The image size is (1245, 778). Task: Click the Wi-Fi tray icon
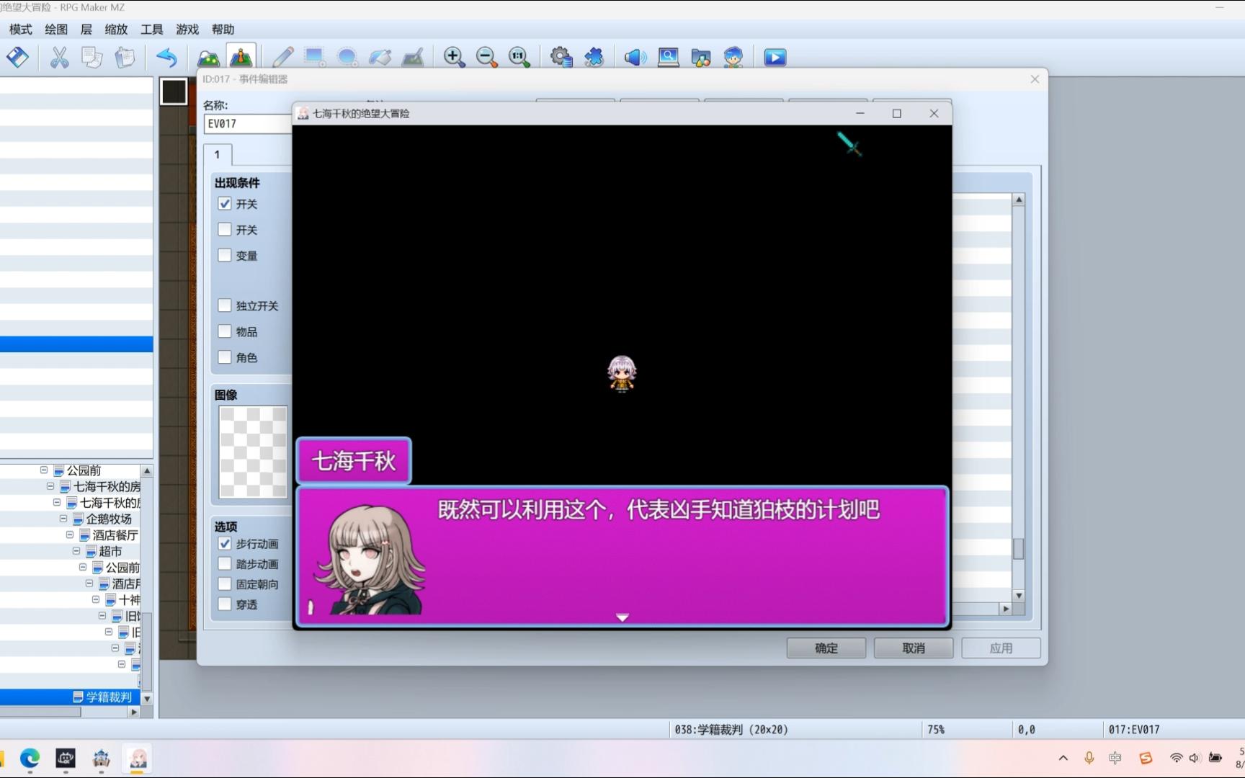click(x=1176, y=758)
